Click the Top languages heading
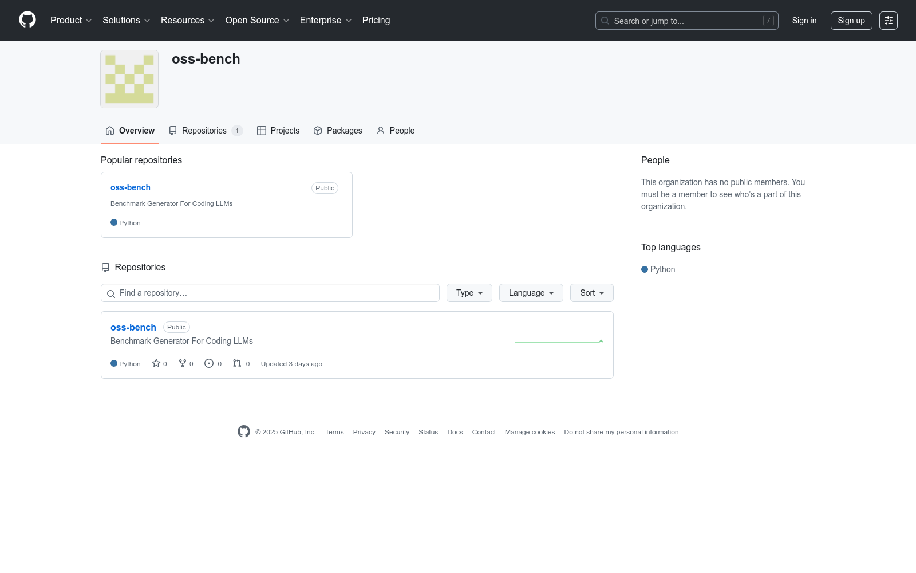This screenshot has width=916, height=573. click(671, 248)
